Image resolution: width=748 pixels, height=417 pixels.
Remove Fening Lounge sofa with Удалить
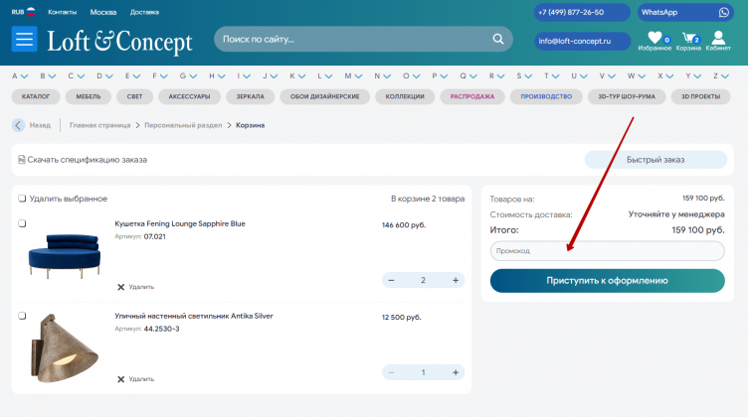135,286
